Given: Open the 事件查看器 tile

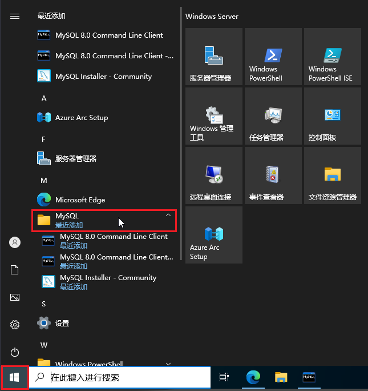Looking at the screenshot, I should 273,175.
